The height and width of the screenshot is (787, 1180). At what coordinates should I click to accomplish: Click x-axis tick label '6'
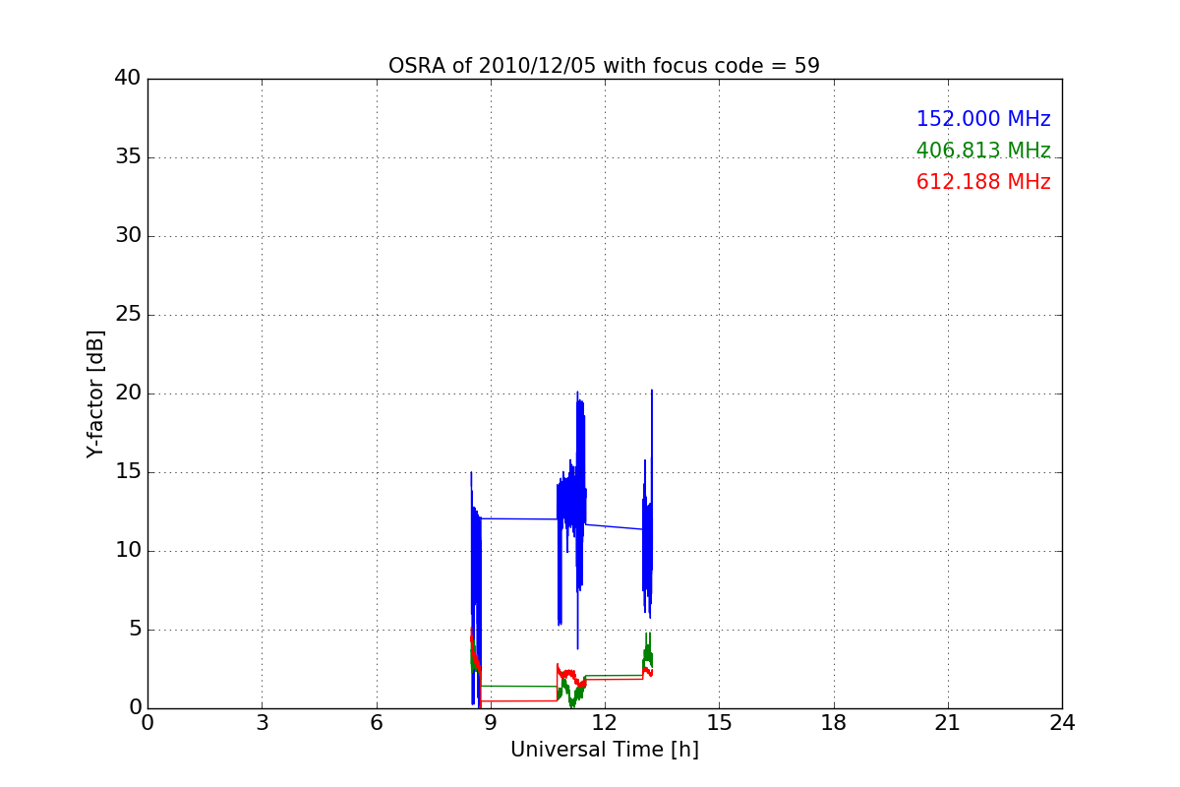pyautogui.click(x=376, y=722)
